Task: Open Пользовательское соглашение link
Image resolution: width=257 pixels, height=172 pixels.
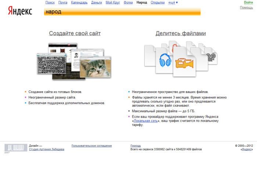Action: tap(92, 146)
